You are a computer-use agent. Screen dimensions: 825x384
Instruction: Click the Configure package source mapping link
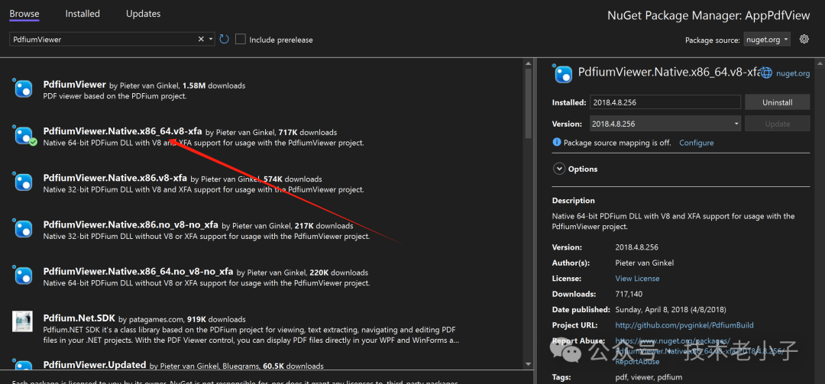(696, 143)
